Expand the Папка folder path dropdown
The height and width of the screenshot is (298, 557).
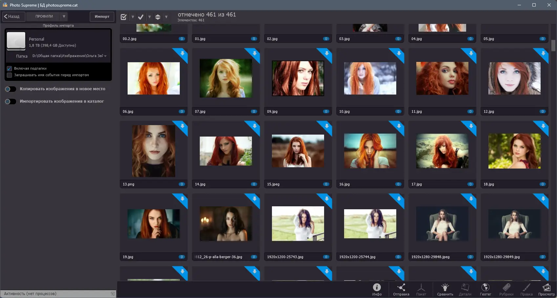(x=105, y=56)
